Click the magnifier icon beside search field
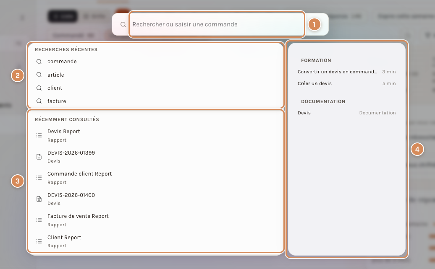Image resolution: width=435 pixels, height=269 pixels. [123, 25]
